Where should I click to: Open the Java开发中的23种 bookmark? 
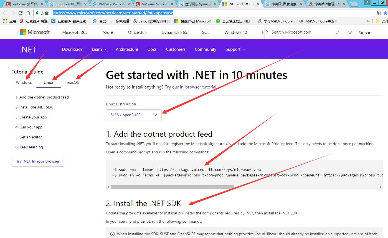[x=151, y=21]
